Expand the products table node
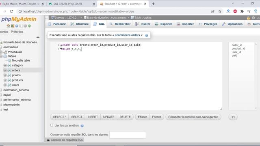Image resolution: width=260 pixels, height=146 pixels. 5,80
